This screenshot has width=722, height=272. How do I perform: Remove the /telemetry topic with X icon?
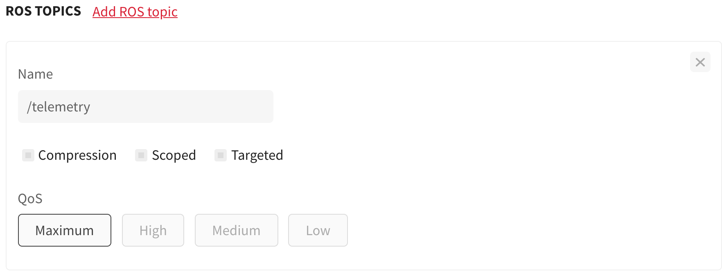[700, 62]
